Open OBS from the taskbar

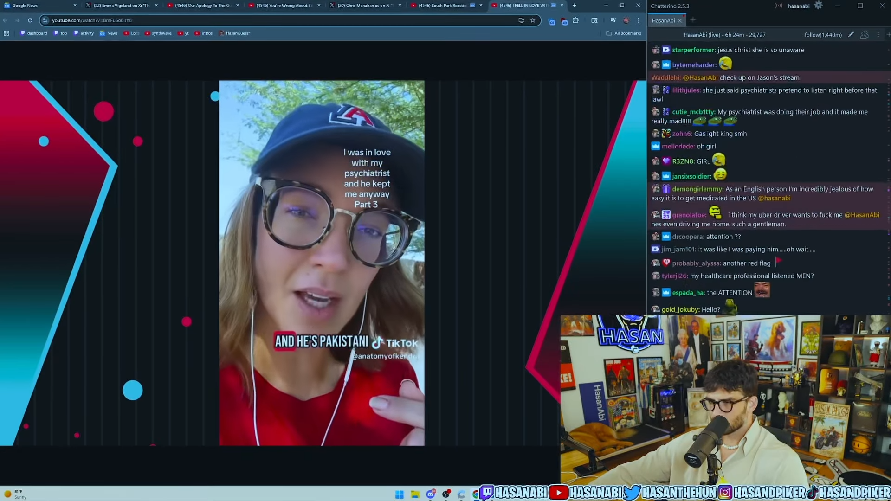pos(446,494)
